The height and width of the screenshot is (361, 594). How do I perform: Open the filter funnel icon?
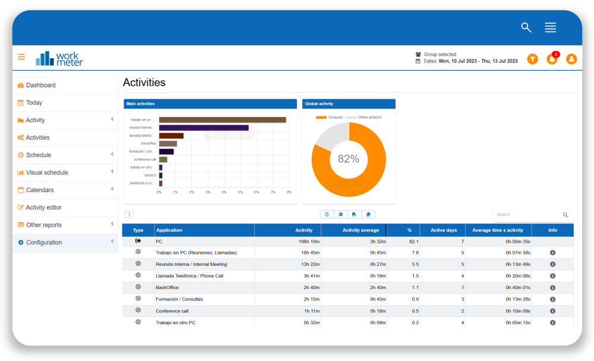pos(533,59)
